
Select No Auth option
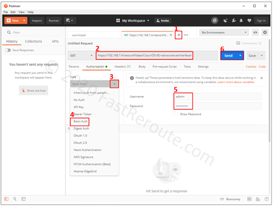(x=79, y=100)
